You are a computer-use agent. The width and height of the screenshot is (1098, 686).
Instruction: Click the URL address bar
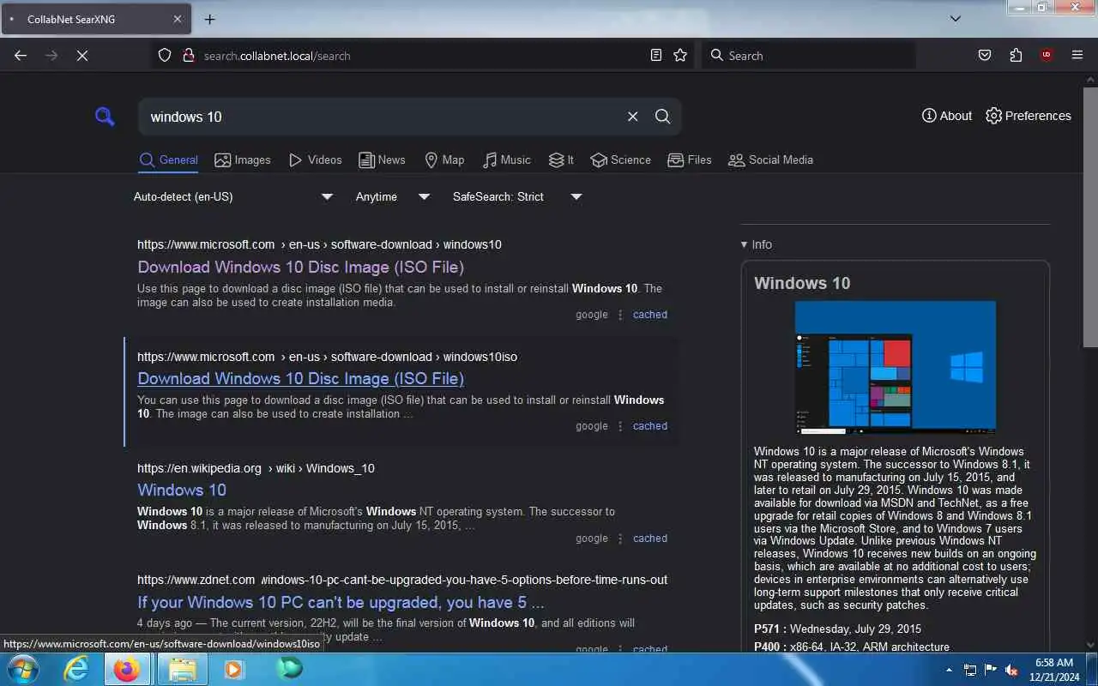tap(420, 56)
